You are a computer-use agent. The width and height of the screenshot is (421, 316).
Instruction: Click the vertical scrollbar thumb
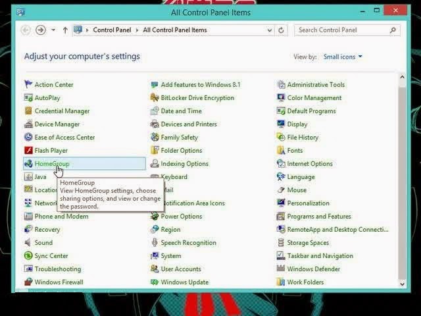[x=402, y=183]
